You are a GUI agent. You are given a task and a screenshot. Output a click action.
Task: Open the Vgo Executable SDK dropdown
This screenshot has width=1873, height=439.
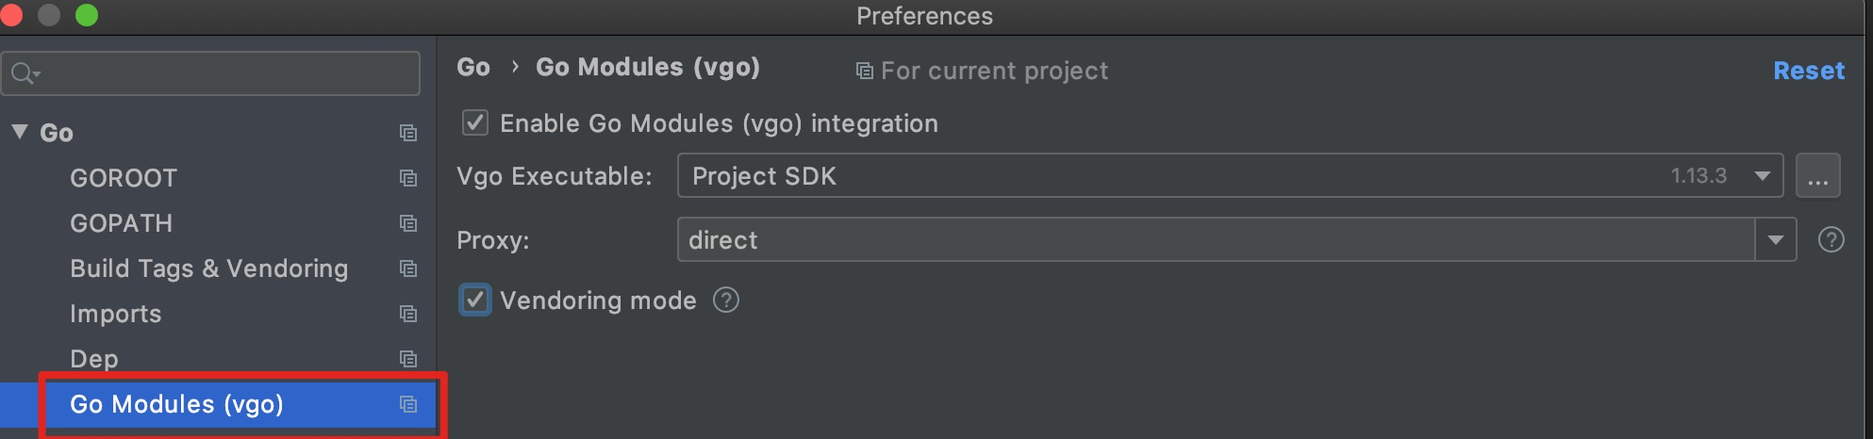pos(1762,176)
